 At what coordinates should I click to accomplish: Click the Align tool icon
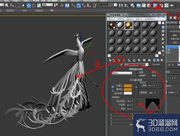pos(126,5)
